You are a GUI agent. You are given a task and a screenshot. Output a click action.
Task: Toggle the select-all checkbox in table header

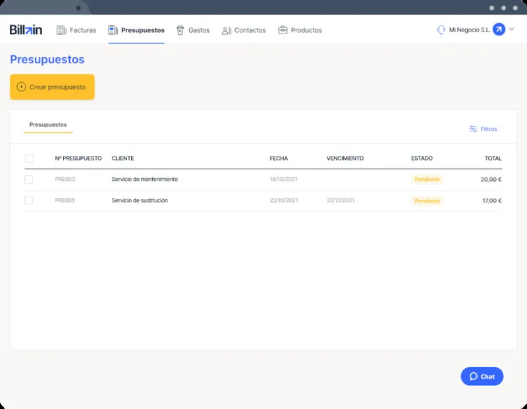[30, 158]
